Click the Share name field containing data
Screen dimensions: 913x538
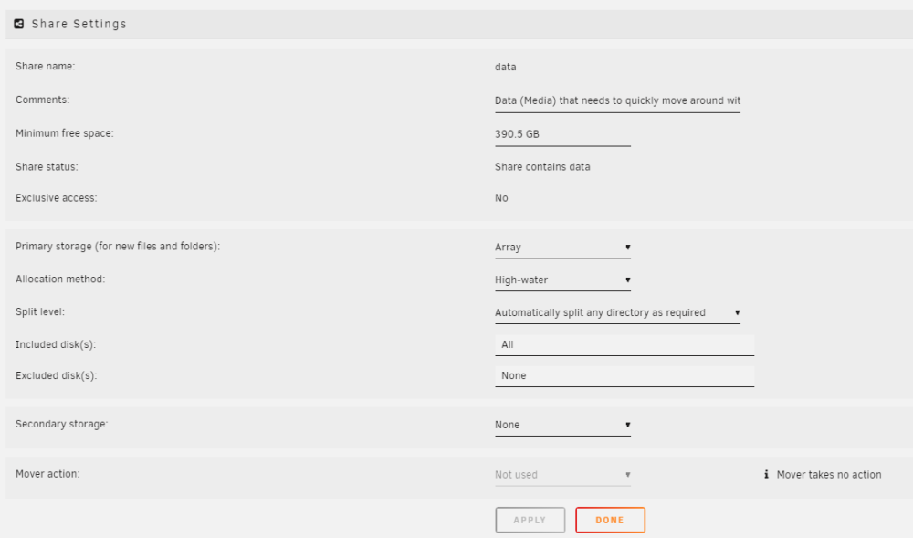(617, 68)
